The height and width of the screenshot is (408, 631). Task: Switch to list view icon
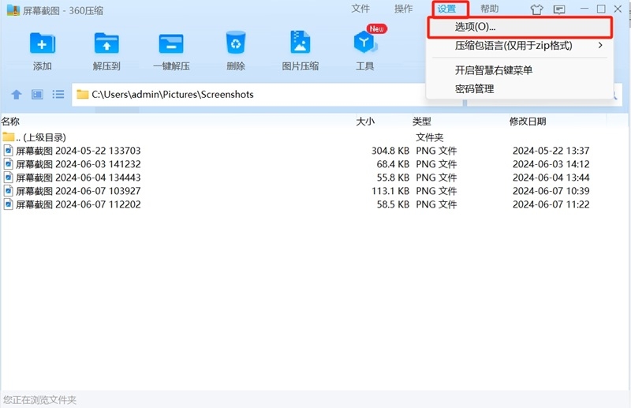coord(58,95)
